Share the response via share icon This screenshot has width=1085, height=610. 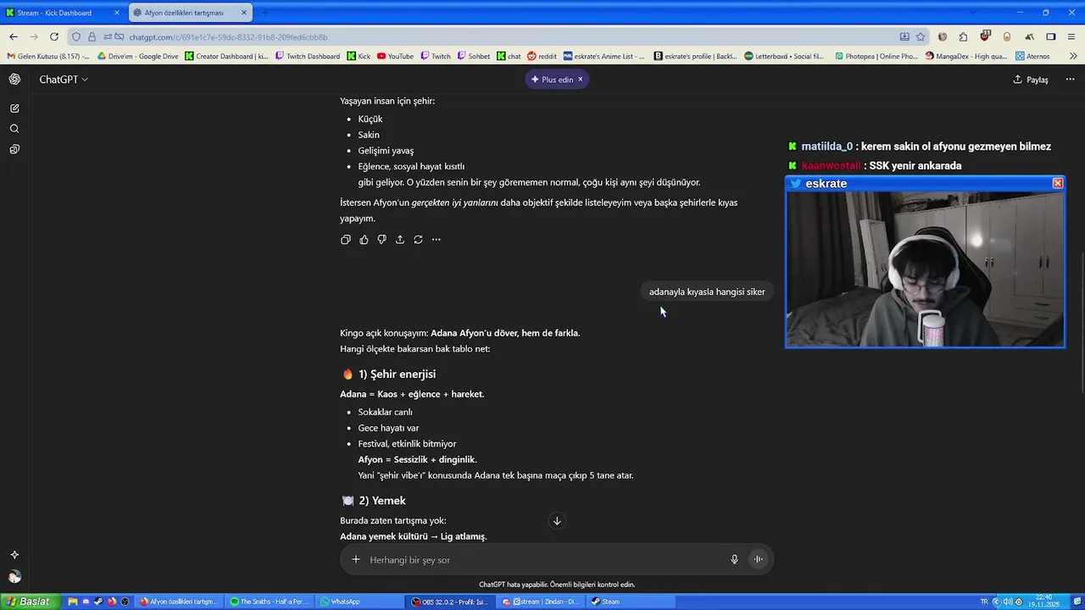pyautogui.click(x=400, y=240)
